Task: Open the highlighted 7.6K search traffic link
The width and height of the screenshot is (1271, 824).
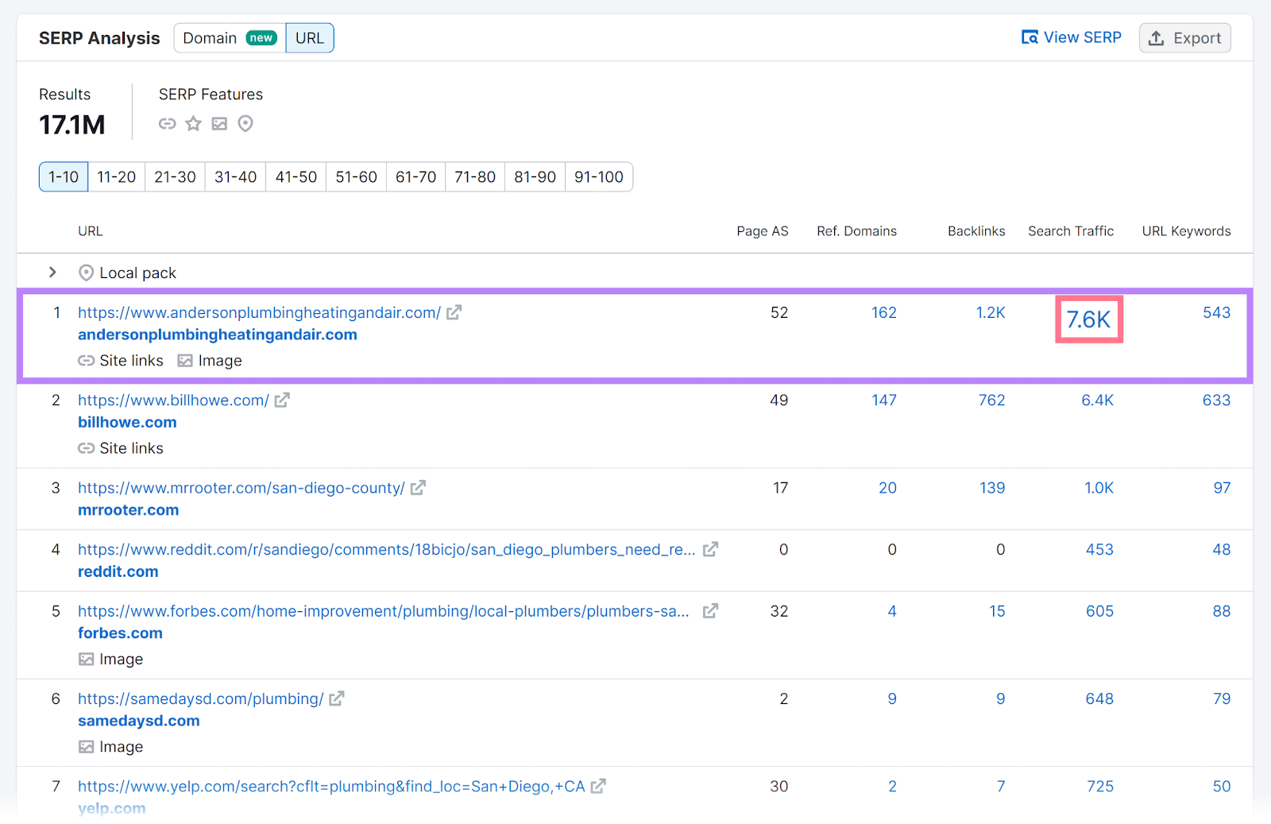Action: (x=1088, y=318)
